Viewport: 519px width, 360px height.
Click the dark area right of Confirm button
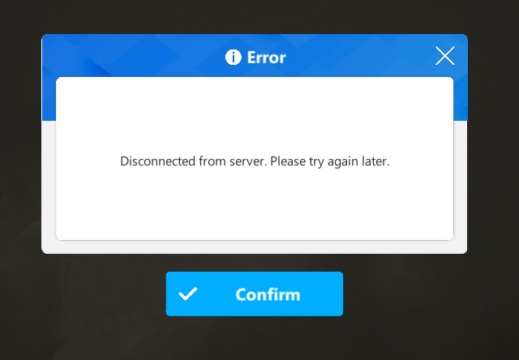point(431,294)
